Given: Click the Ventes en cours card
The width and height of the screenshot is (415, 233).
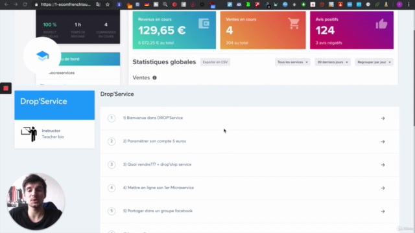Looking at the screenshot, I should [263, 30].
